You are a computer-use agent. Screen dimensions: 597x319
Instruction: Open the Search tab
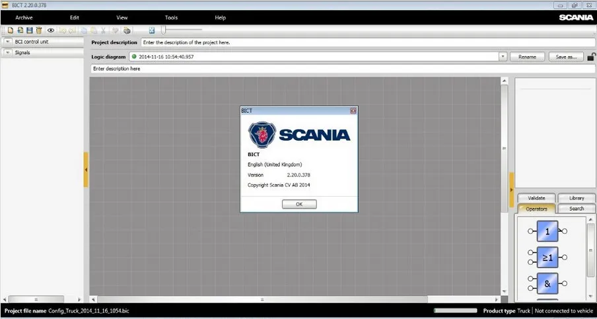coord(577,209)
